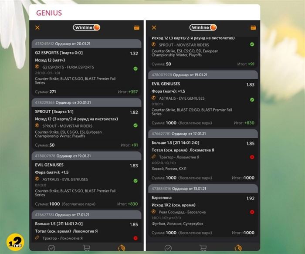Open right bet header 478007978 Ординар от 19.01.21
This screenshot has height=254, width=305.
203,75
